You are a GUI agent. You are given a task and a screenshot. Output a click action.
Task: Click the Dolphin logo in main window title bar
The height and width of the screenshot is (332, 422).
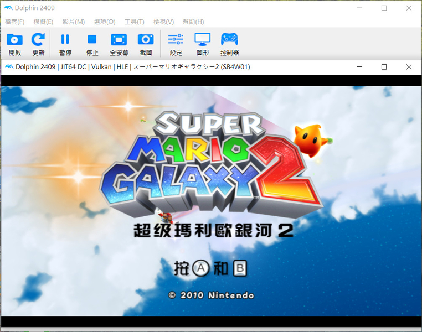[8, 8]
